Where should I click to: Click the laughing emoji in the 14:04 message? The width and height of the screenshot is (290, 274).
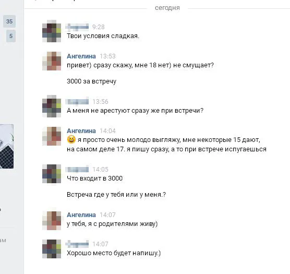pos(71,139)
